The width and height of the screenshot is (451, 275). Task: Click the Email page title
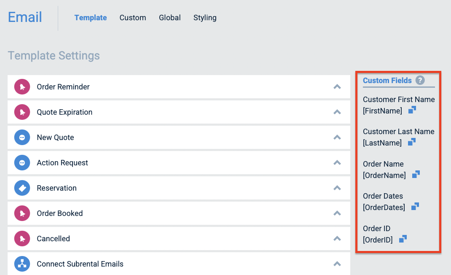coord(25,17)
